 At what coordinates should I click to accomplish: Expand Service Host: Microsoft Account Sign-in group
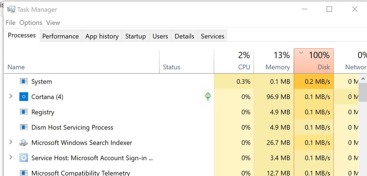point(11,157)
